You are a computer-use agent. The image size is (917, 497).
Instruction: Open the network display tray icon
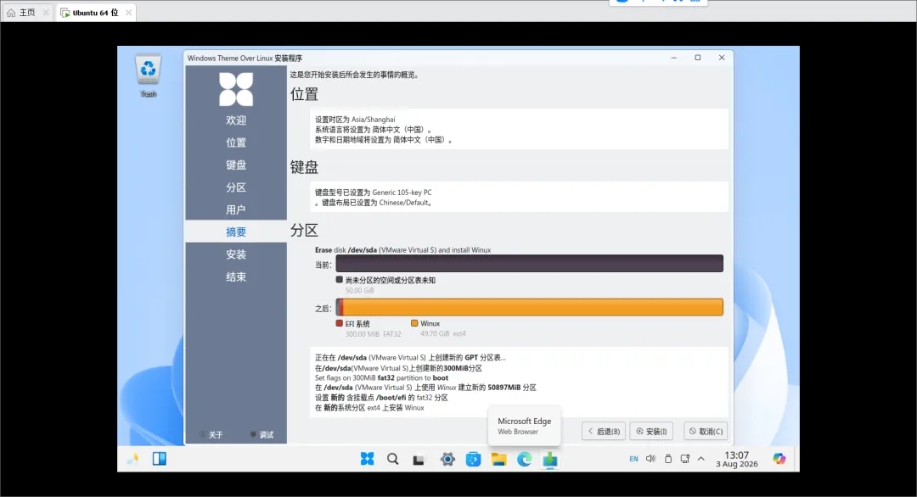coord(685,459)
